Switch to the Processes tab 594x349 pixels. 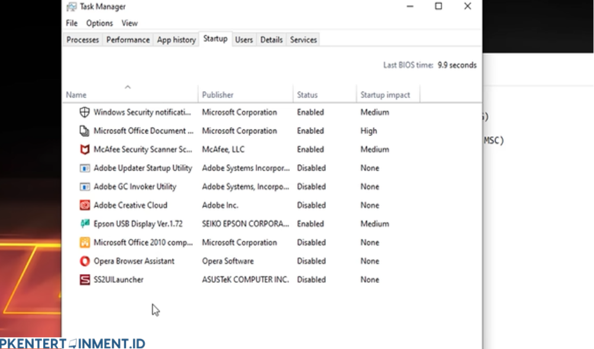83,40
